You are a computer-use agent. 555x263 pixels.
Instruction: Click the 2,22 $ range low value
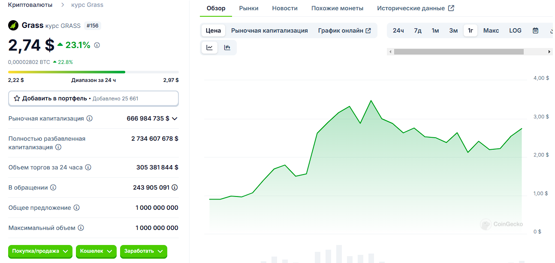[16, 80]
